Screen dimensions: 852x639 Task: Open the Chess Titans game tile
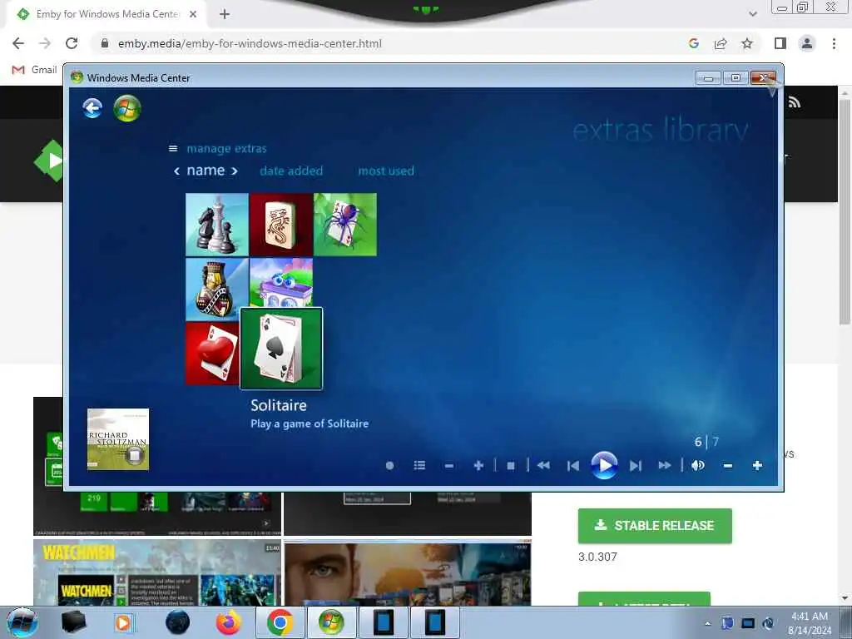pyautogui.click(x=217, y=225)
